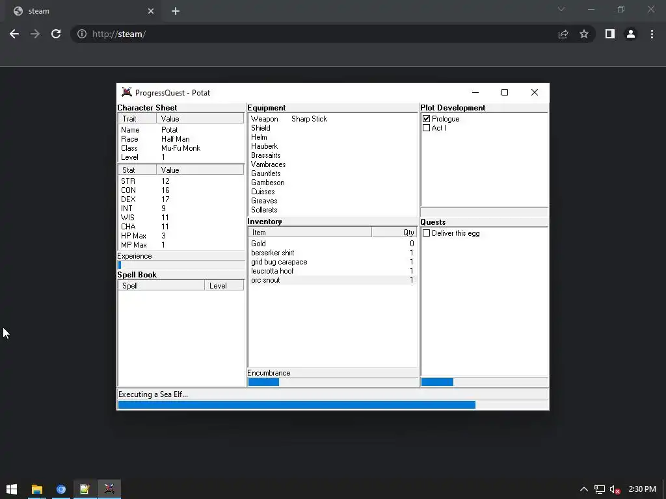The height and width of the screenshot is (499, 666).
Task: Open a new browser tab
Action: click(x=176, y=11)
